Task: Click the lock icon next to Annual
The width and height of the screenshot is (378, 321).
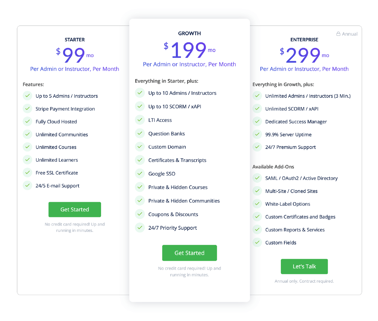Action: 338,34
